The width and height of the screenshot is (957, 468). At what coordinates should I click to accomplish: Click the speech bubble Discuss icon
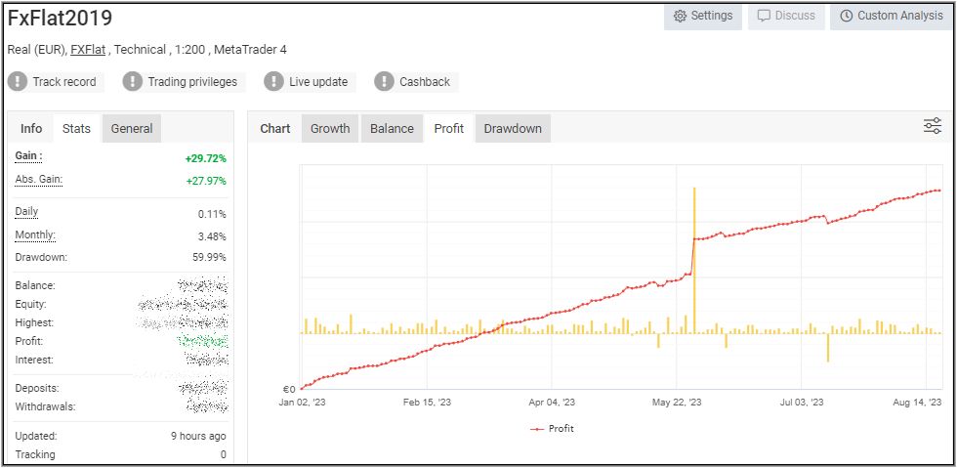(x=764, y=16)
